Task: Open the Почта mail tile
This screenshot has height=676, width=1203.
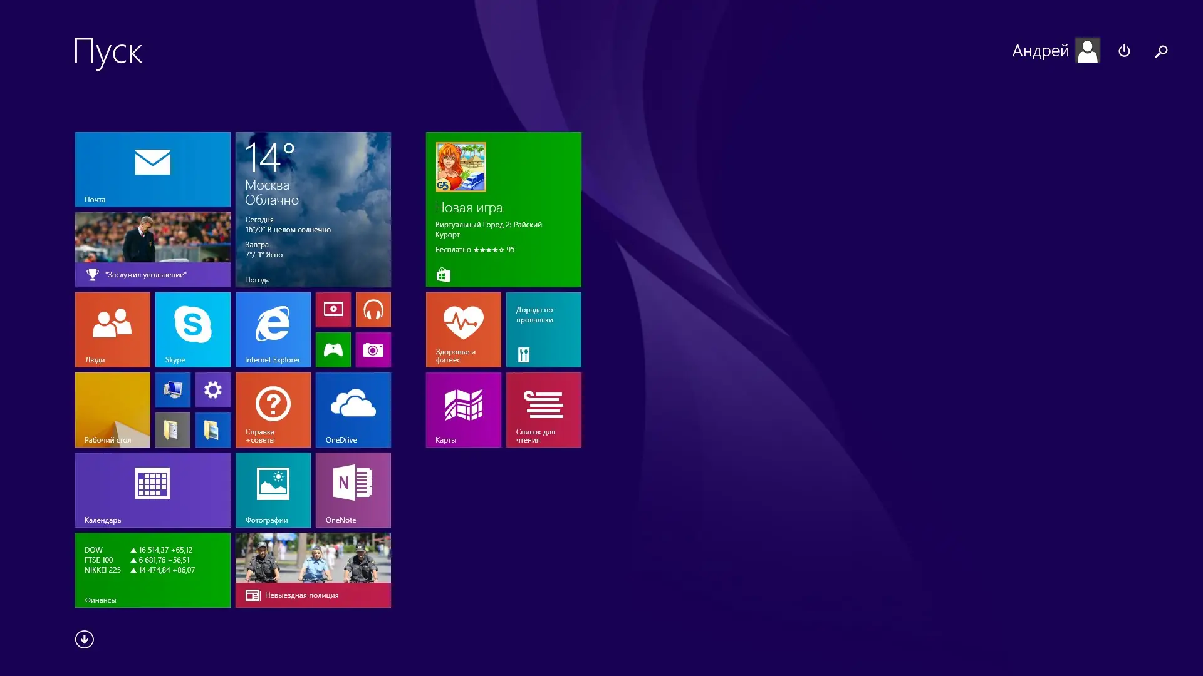Action: (152, 169)
